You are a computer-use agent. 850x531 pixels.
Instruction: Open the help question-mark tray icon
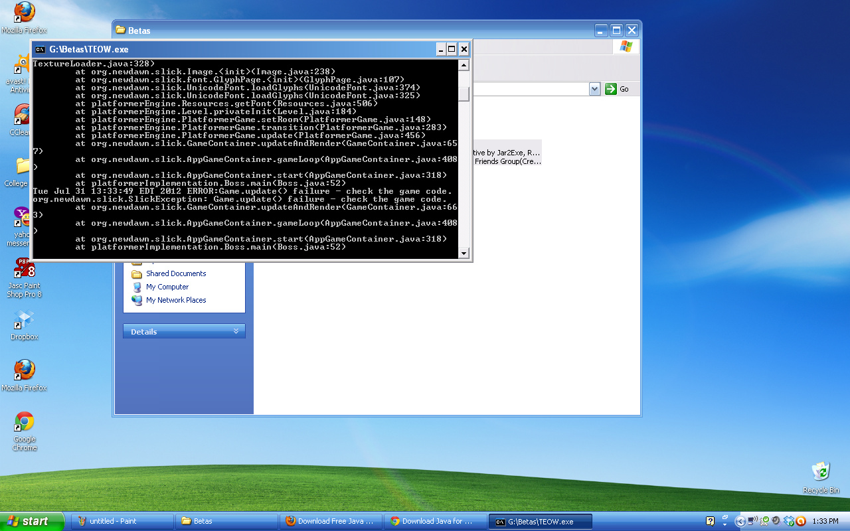pos(710,521)
